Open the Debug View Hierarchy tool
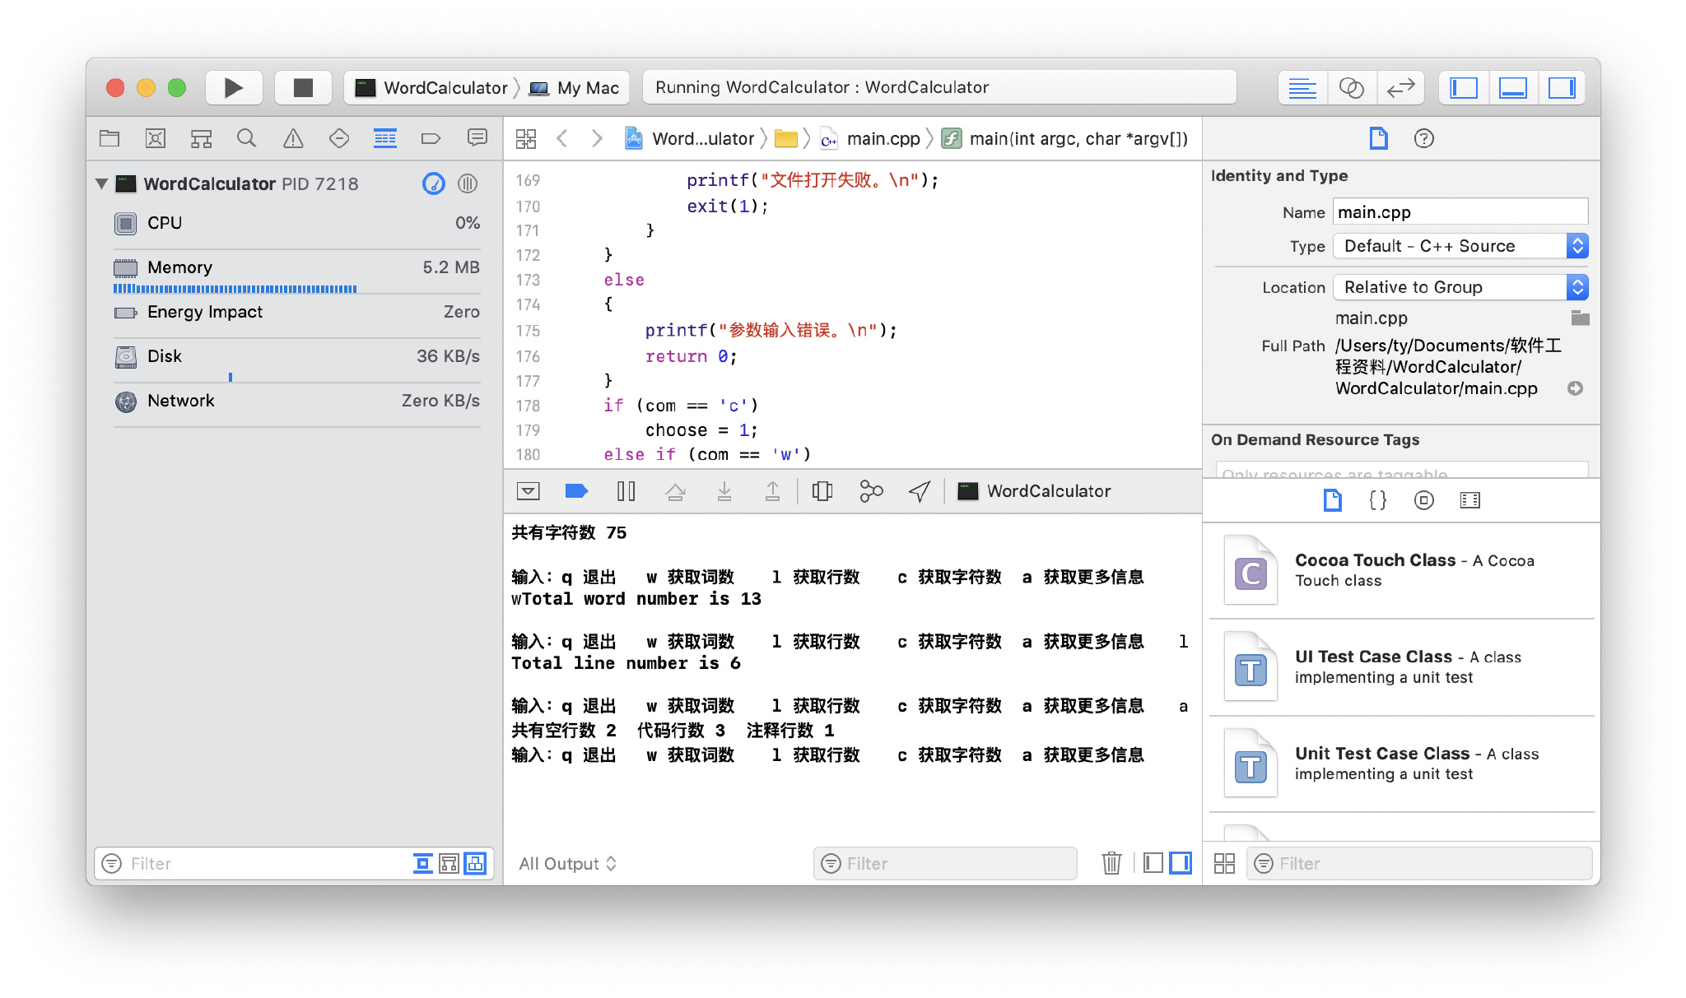The height and width of the screenshot is (998, 1686). coord(822,491)
